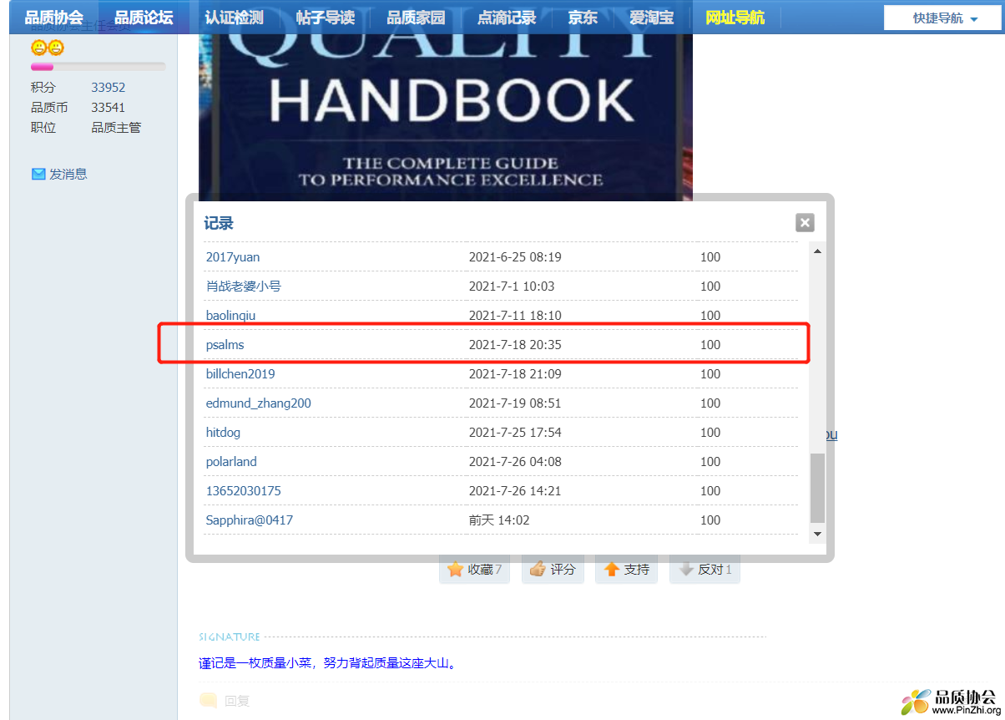Open the 帖子导读 menu item
This screenshot has height=720, width=1005.
325,17
